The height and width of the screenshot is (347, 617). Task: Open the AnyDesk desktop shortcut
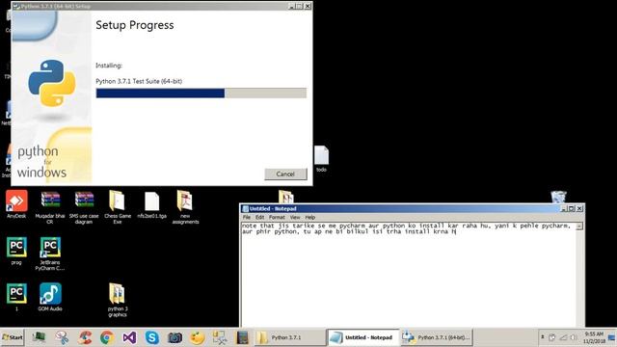16,204
